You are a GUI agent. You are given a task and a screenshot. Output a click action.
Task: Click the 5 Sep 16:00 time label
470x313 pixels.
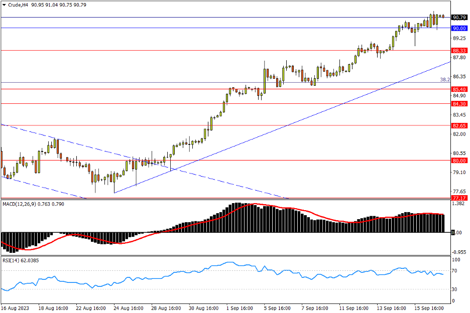[277, 307]
